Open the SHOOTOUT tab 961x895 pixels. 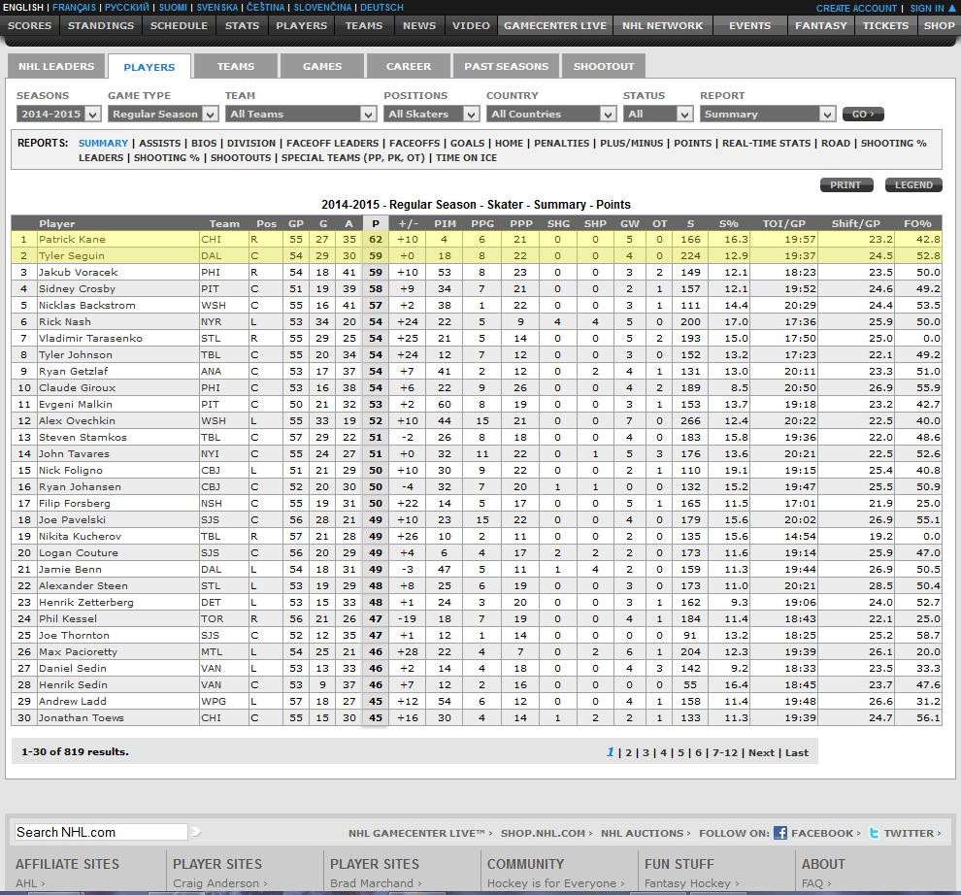604,66
